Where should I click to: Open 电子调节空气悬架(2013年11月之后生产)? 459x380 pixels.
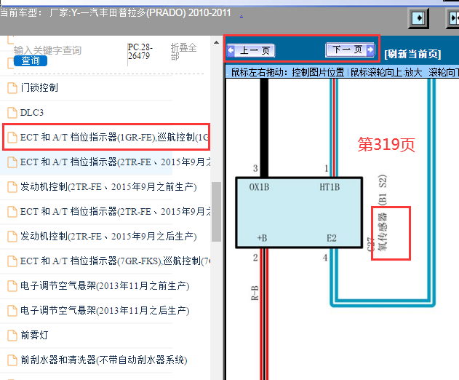coord(105,311)
